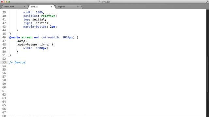Screen dimensions: 209x117
Task: Click 'right' property on line 42
Action: pos(28,23)
